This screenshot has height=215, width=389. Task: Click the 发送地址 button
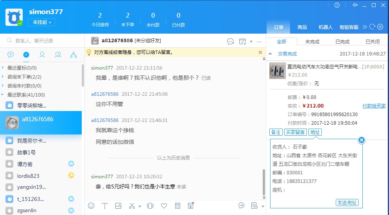(x=347, y=202)
